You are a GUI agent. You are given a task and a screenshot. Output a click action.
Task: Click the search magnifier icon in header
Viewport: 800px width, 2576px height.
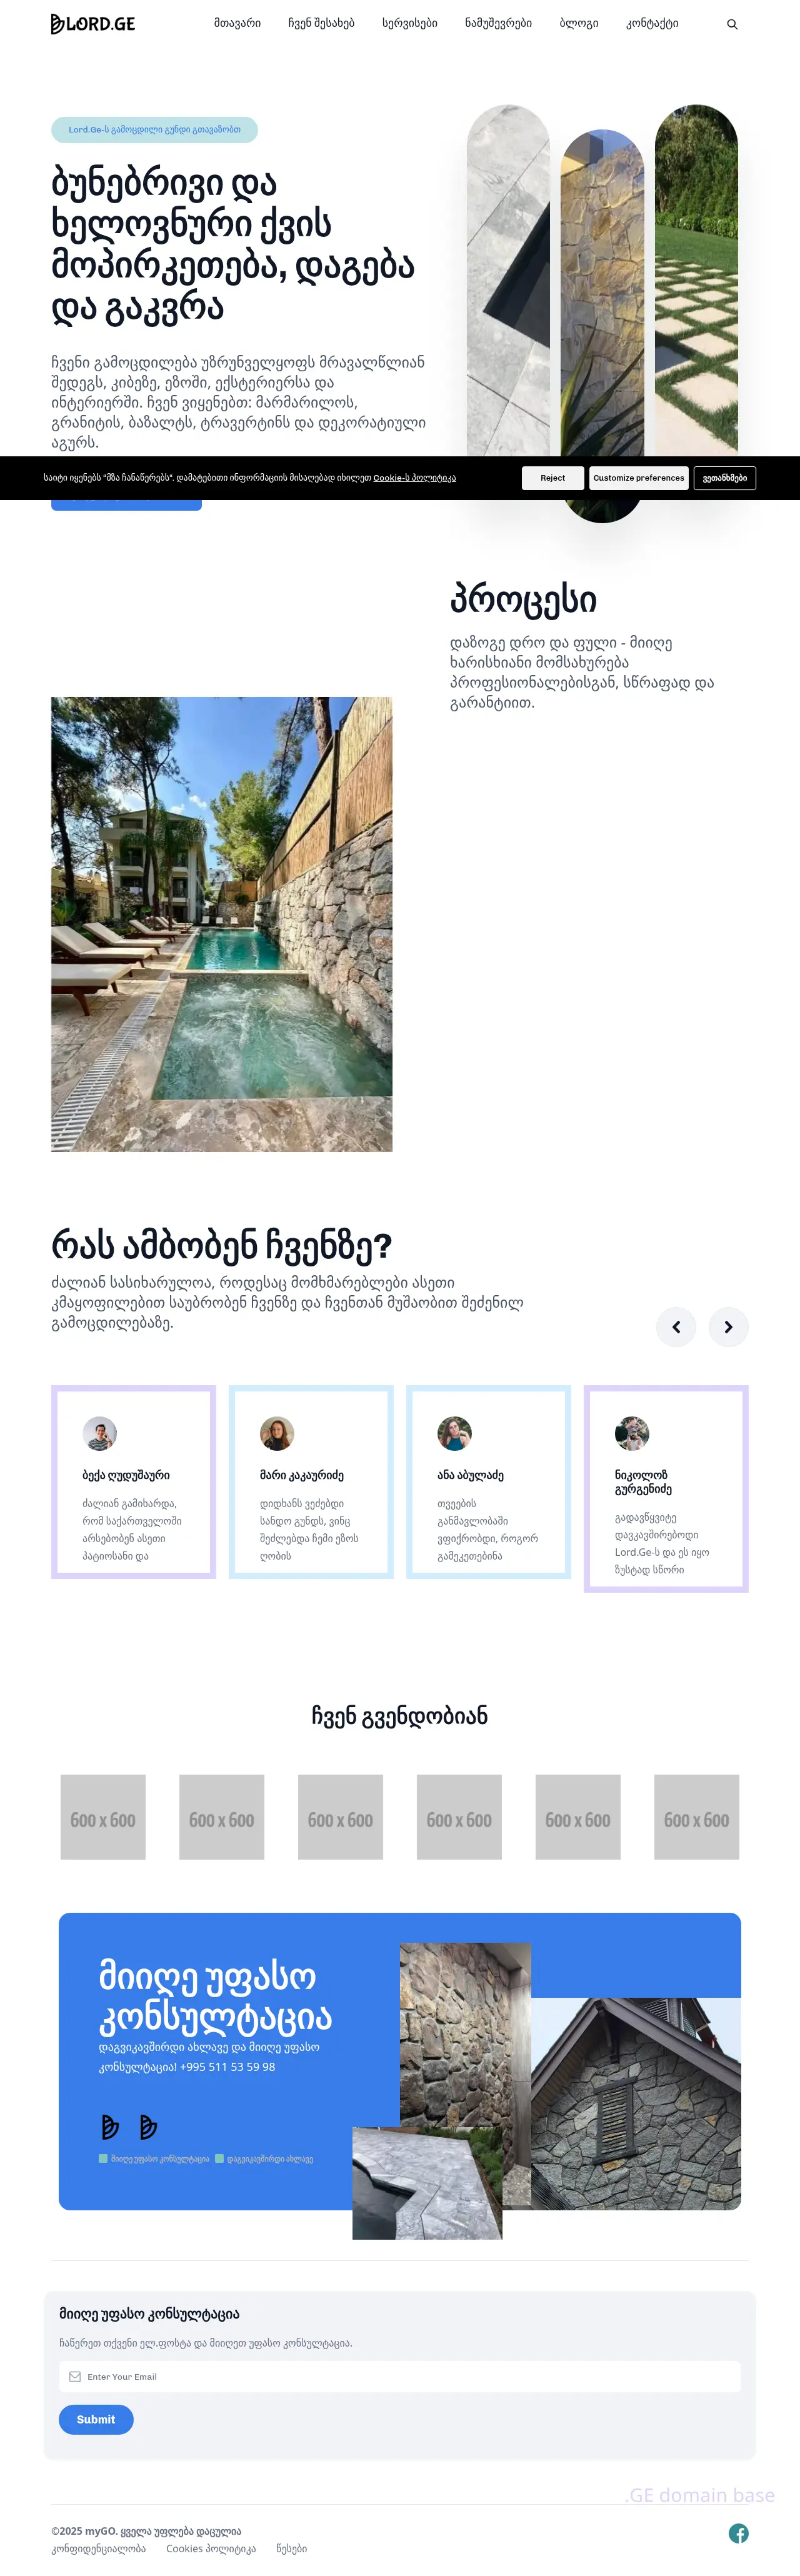coord(732,24)
